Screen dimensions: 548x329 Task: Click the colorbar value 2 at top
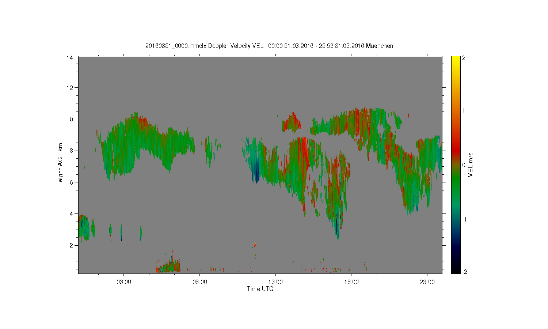[464, 58]
